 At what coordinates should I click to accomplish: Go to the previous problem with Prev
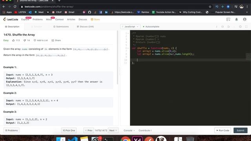point(89,130)
